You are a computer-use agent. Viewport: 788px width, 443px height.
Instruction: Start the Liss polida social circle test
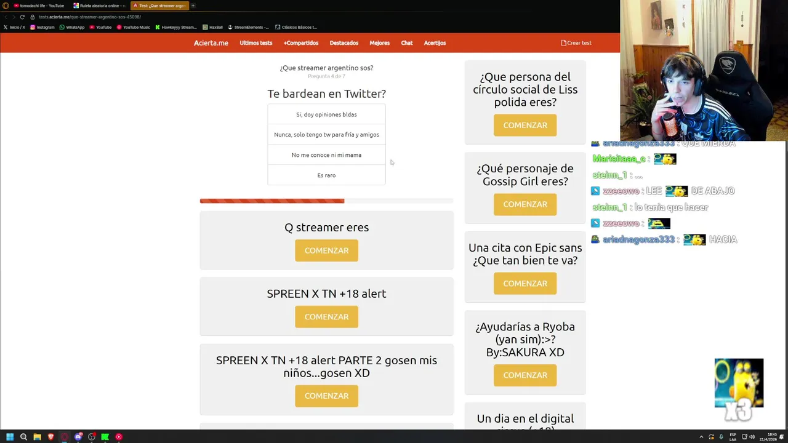[x=525, y=125]
